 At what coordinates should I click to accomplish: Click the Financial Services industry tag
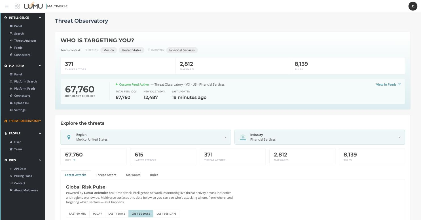coord(182,50)
